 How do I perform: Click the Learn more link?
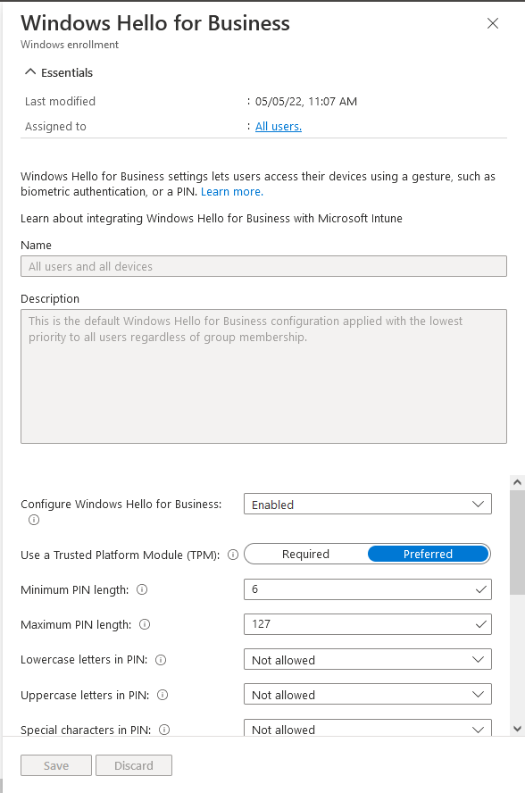pos(233,191)
